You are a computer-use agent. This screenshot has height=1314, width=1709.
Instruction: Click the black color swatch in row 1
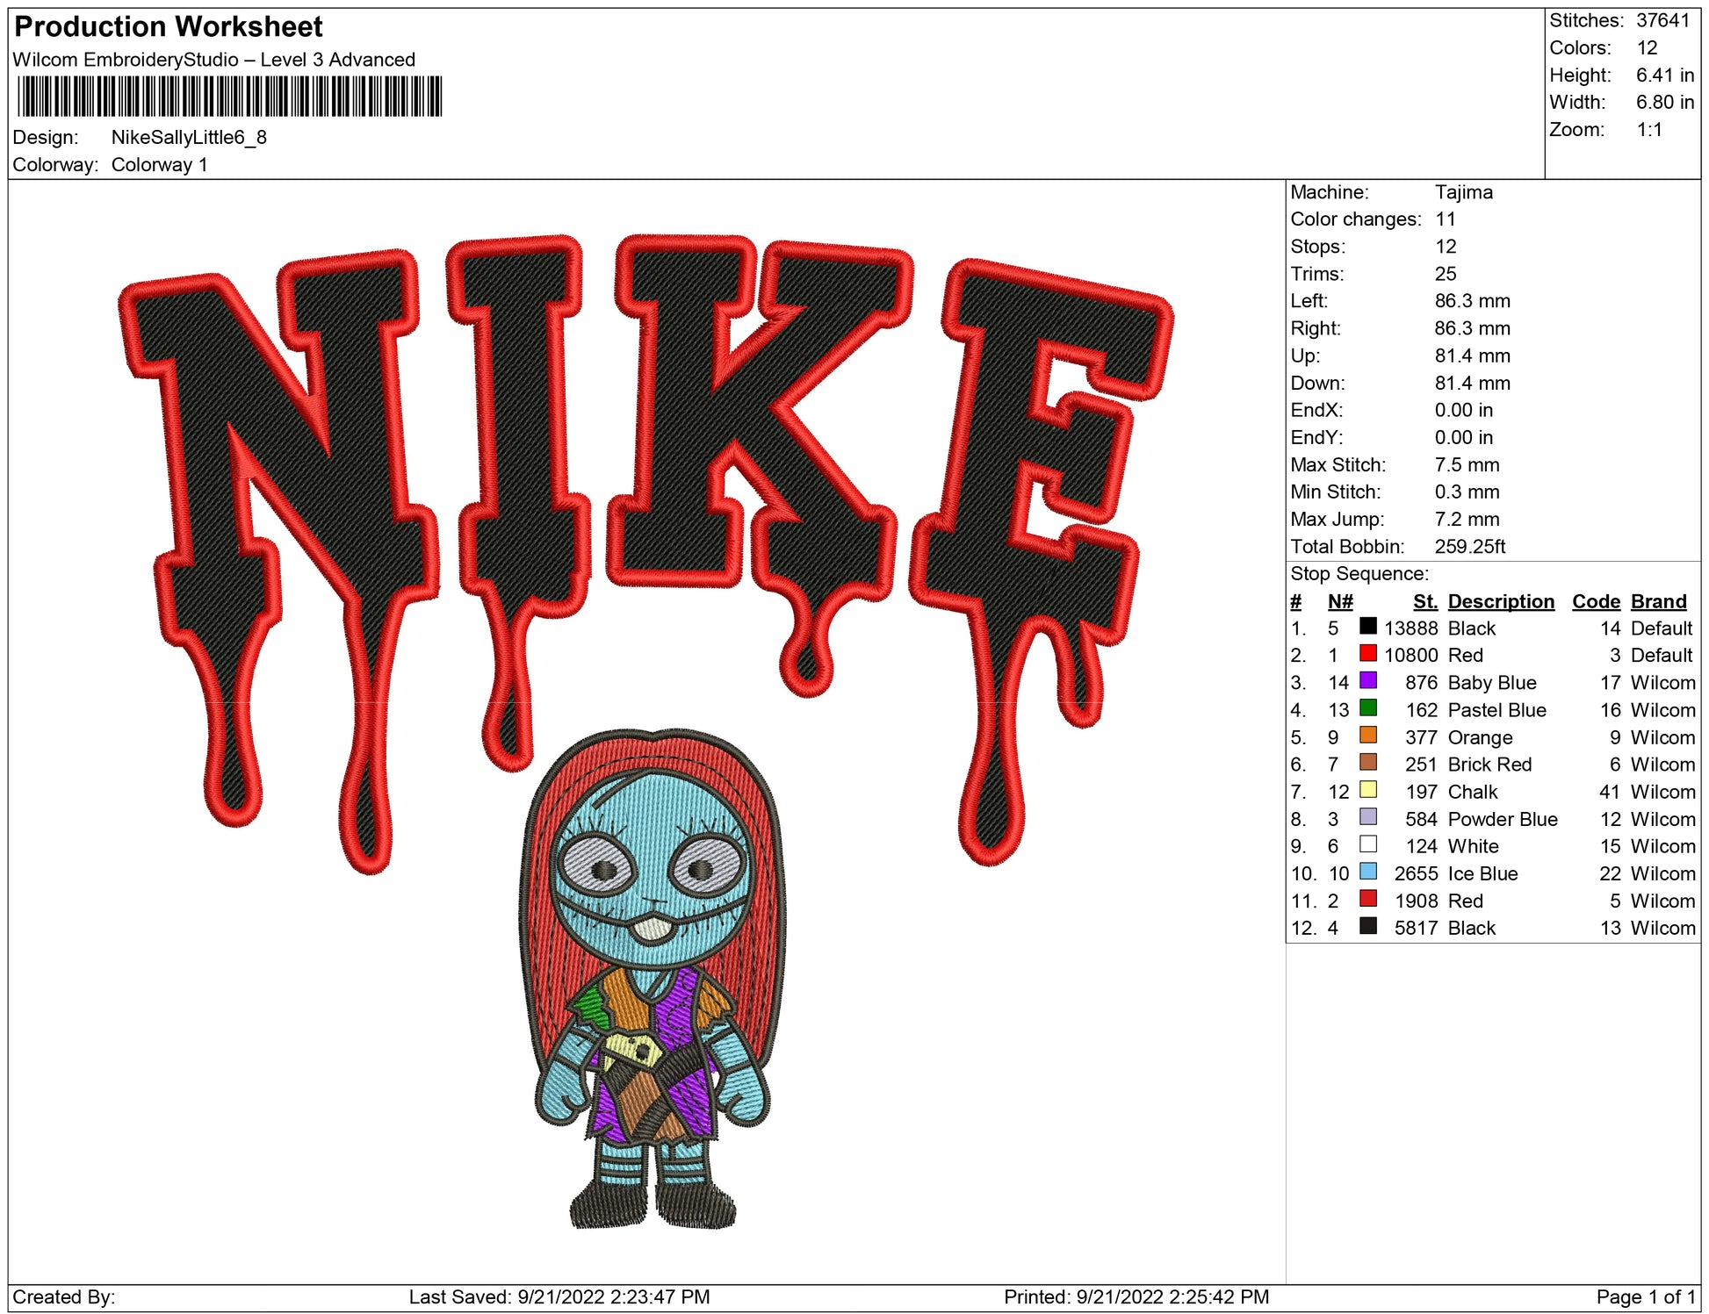1367,626
